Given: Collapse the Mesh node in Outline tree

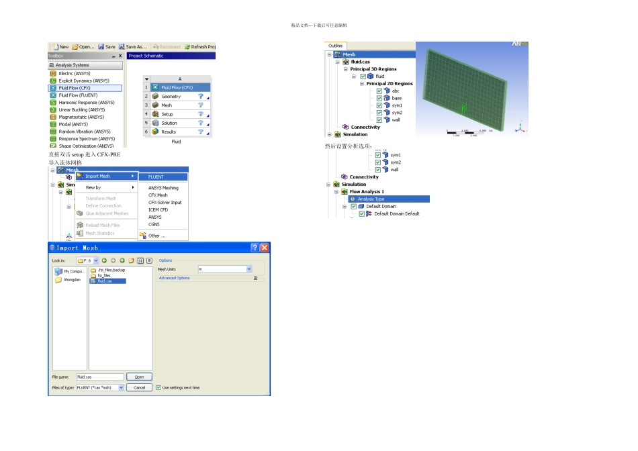Looking at the screenshot, I should point(330,54).
